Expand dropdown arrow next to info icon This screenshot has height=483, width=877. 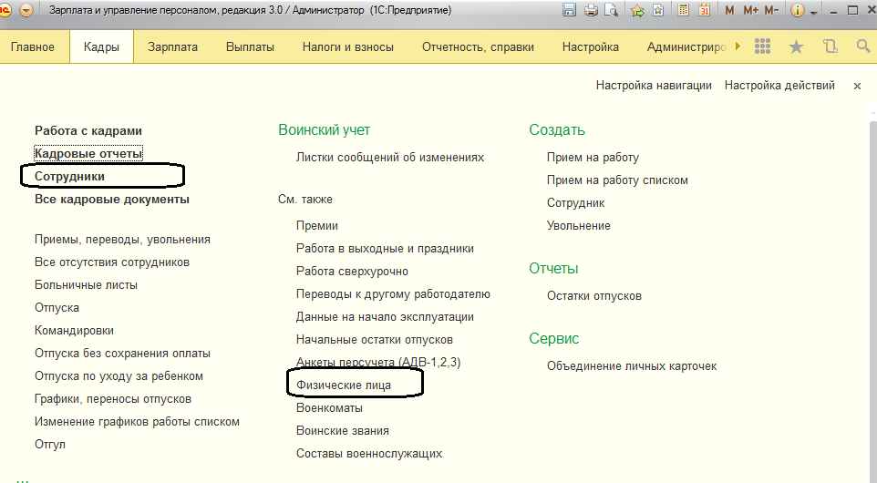click(x=814, y=12)
